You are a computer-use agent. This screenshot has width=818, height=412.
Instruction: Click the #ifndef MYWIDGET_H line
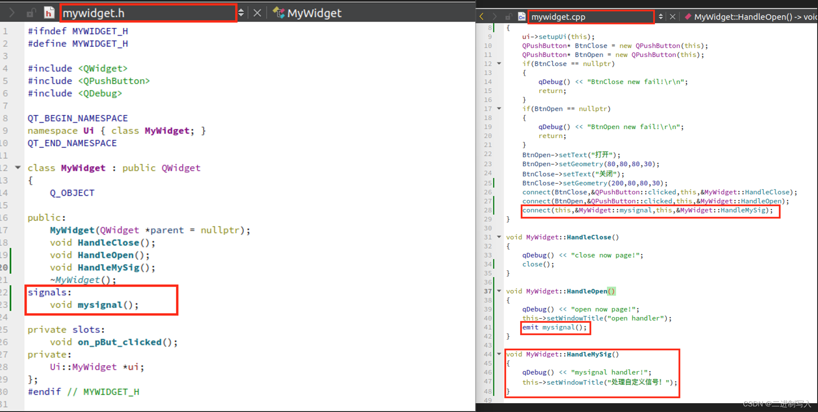pyautogui.click(x=78, y=31)
